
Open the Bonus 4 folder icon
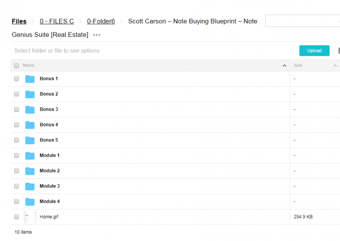(x=30, y=125)
